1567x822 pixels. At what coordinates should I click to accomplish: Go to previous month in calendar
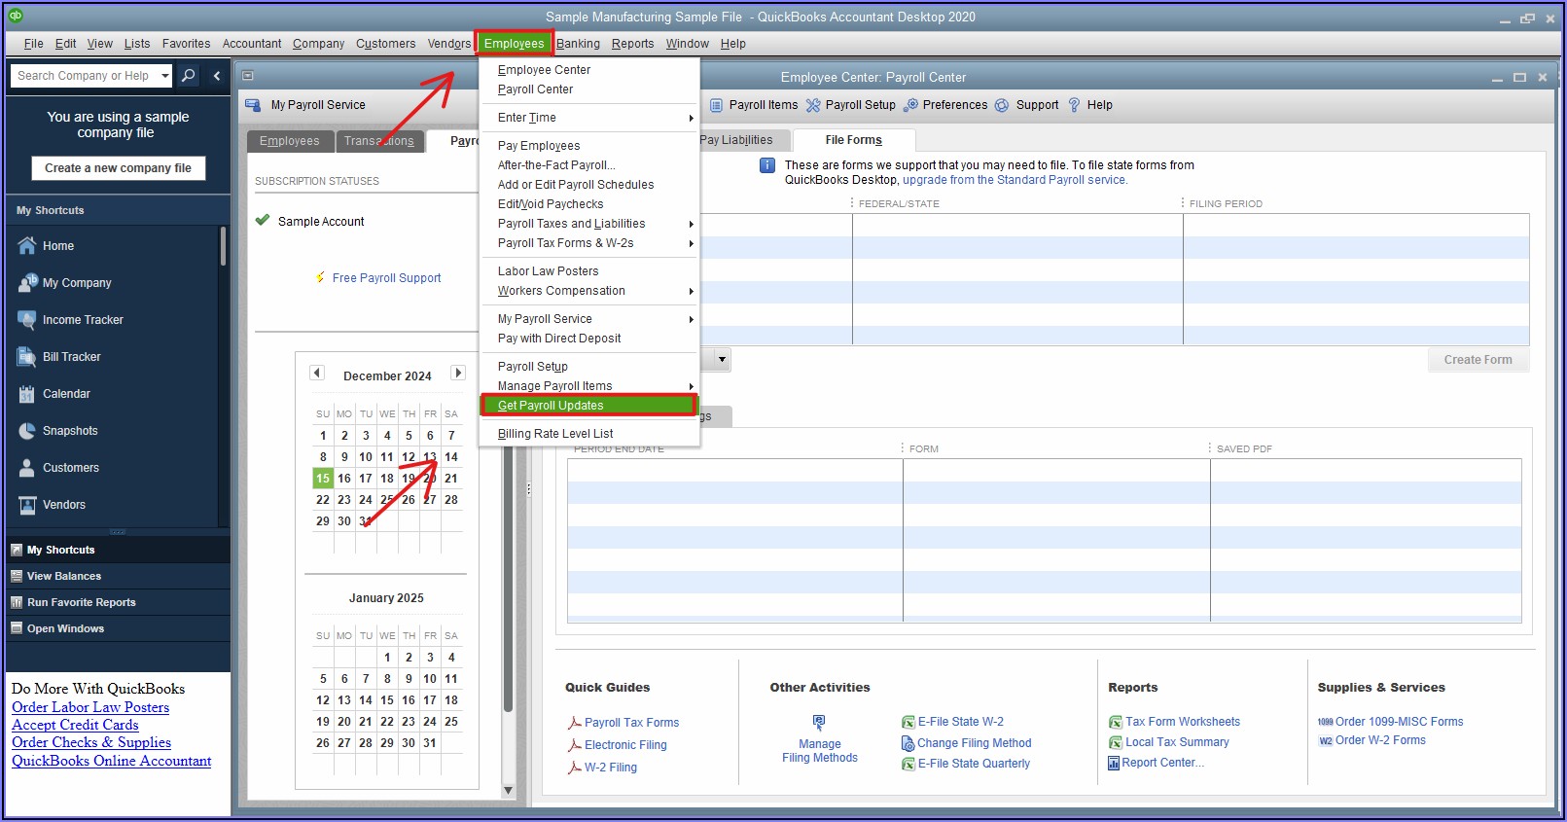coord(317,374)
